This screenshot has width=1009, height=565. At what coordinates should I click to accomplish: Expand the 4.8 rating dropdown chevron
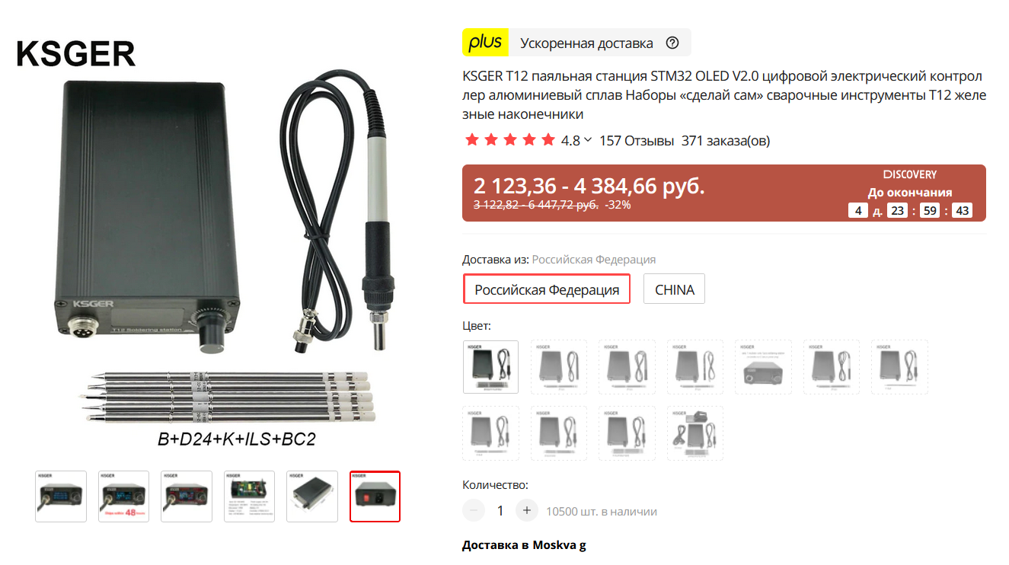[x=587, y=140]
